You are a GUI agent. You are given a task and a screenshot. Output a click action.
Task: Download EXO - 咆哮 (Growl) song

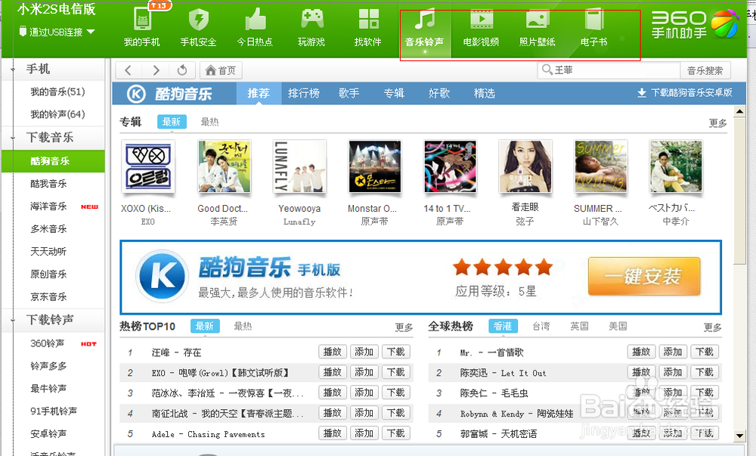[396, 372]
